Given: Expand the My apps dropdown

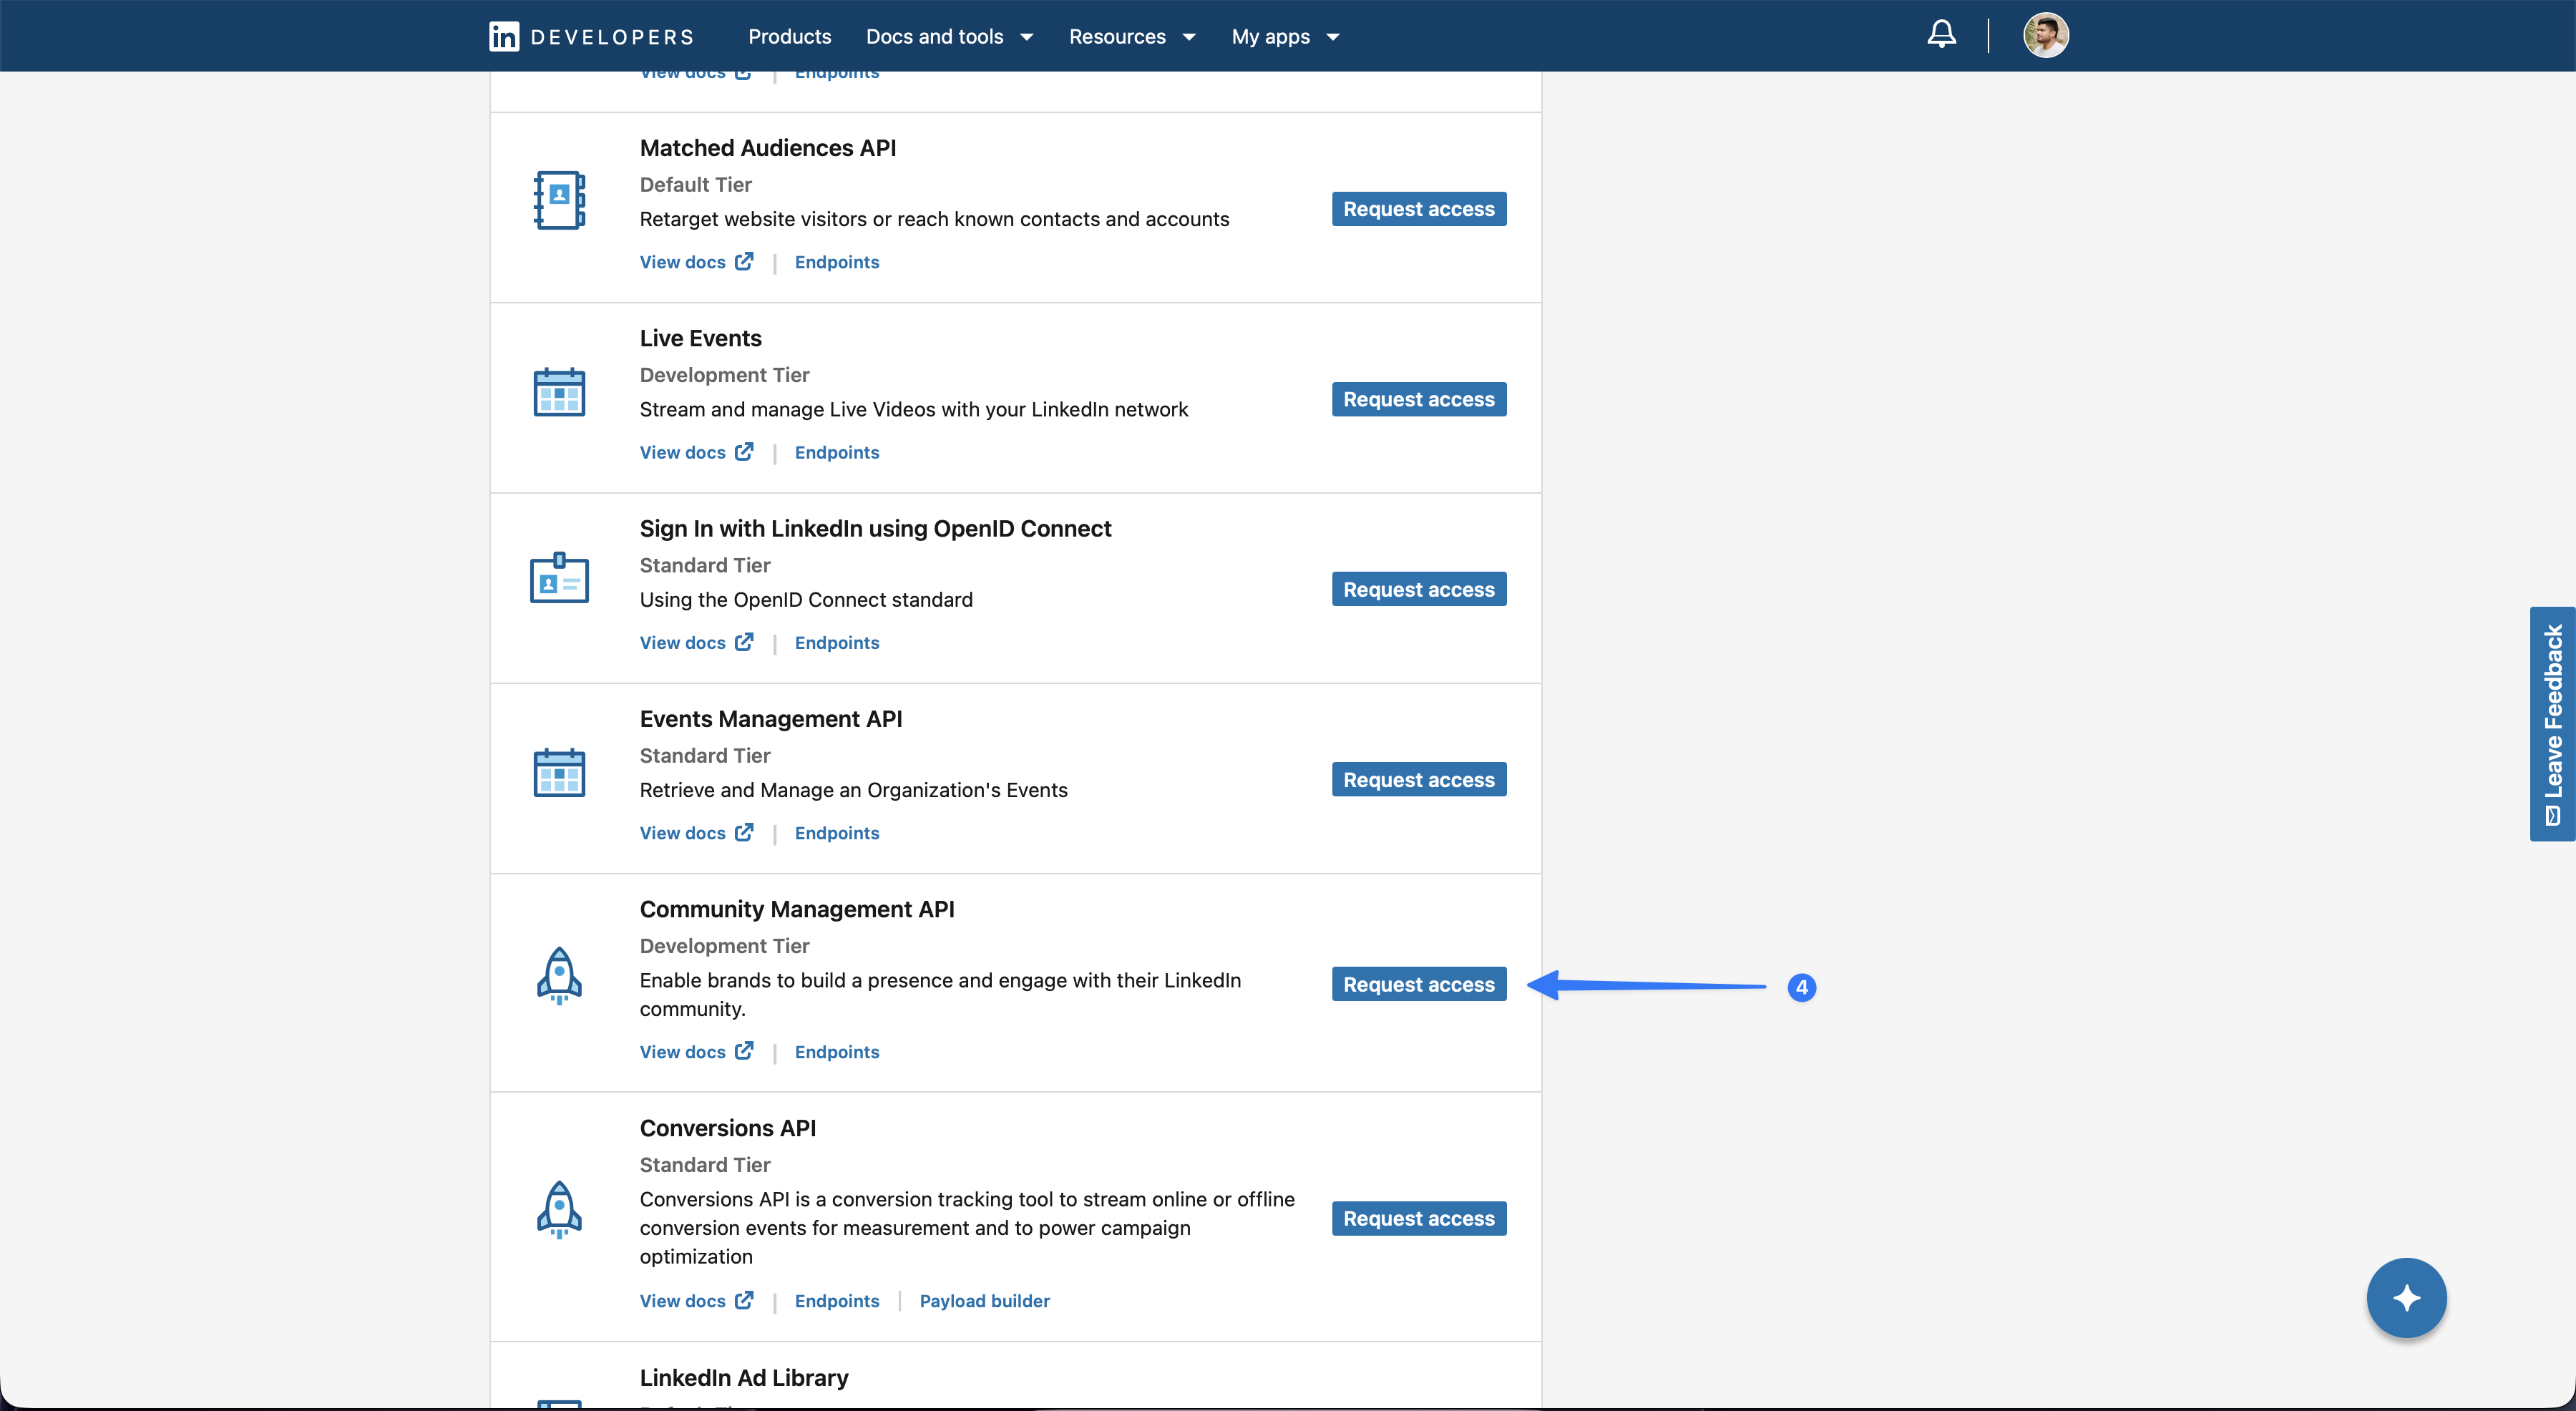Looking at the screenshot, I should click(1285, 37).
